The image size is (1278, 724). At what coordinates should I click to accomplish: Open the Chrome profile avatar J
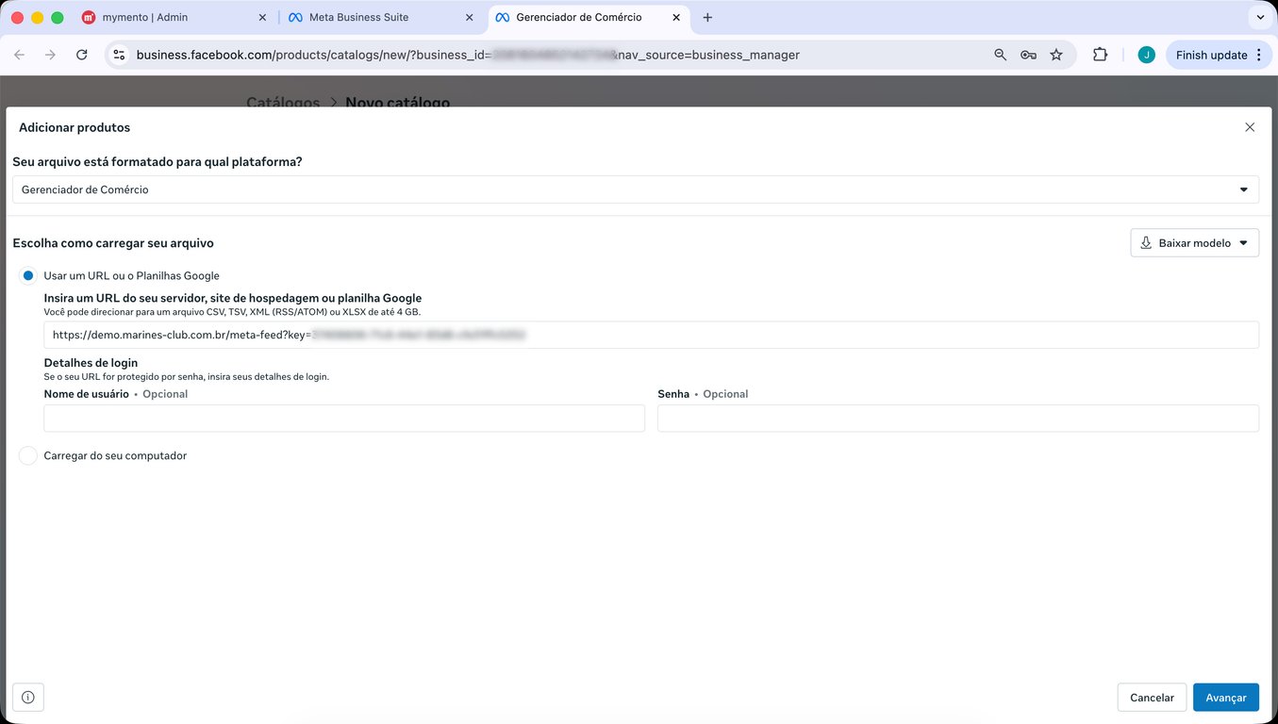click(x=1146, y=55)
